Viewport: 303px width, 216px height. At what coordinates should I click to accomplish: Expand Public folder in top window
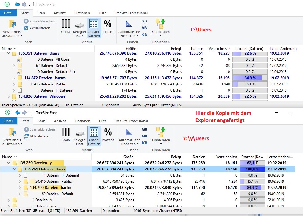click(14, 84)
